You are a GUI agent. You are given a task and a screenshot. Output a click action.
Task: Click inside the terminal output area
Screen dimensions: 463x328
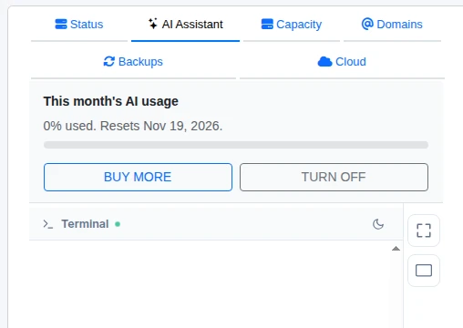tap(210, 284)
